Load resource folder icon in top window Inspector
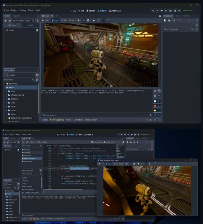 pos(169,20)
